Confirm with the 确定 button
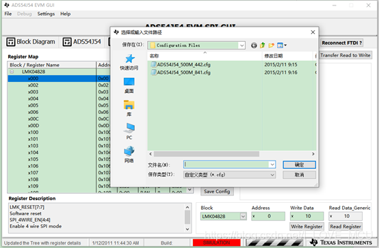The height and width of the screenshot is (248, 379). point(299,165)
